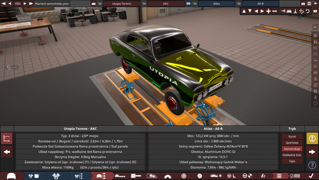Switch to Dokładne Stat. mode
Screen dimensions: 319x180
click(x=292, y=155)
